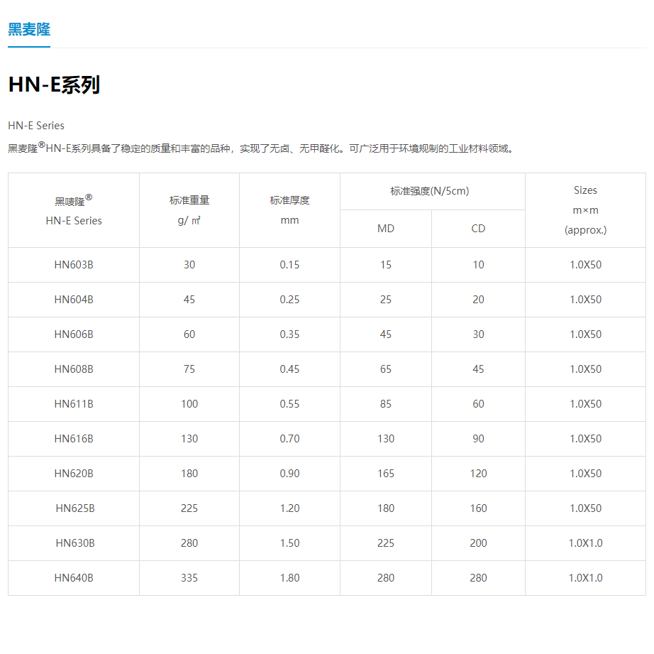654x654 pixels.
Task: Click MD strength 65 in HN608B row
Action: (386, 369)
